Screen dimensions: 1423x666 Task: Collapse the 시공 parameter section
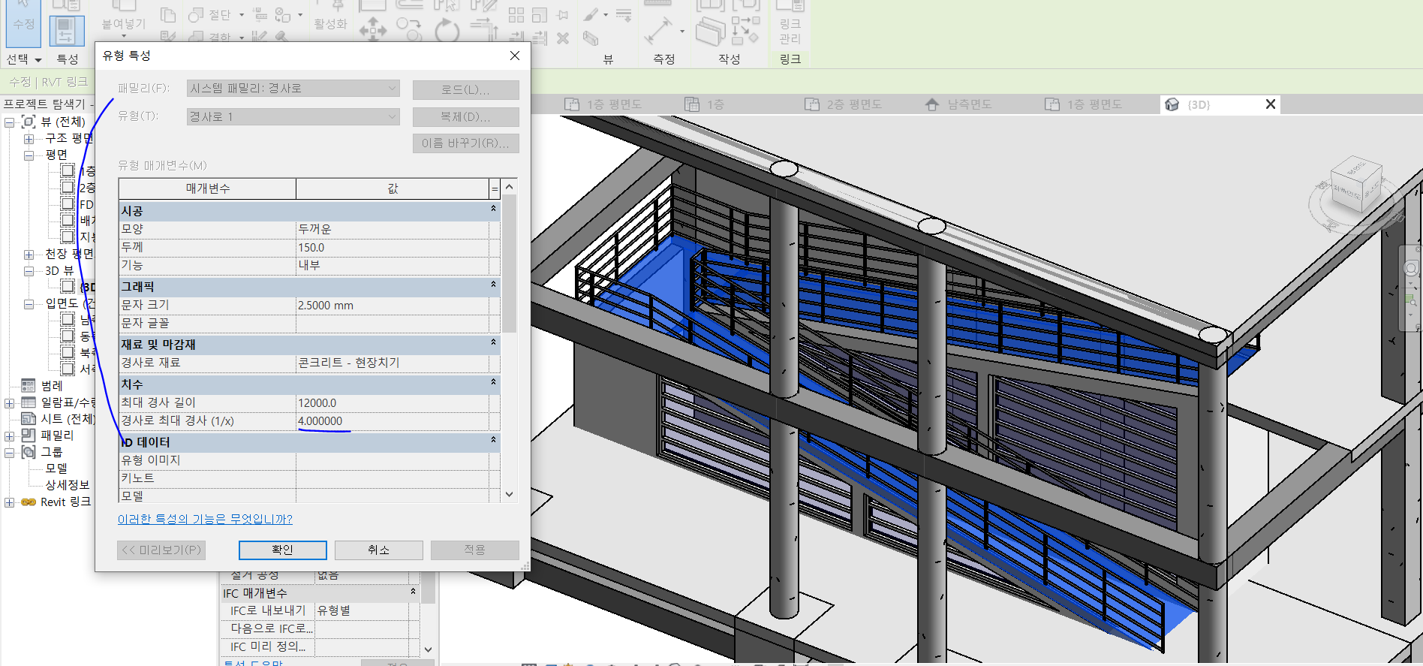[493, 209]
